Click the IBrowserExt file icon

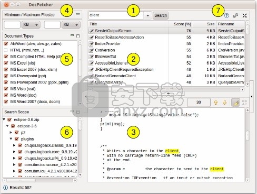pyautogui.click(x=91, y=57)
